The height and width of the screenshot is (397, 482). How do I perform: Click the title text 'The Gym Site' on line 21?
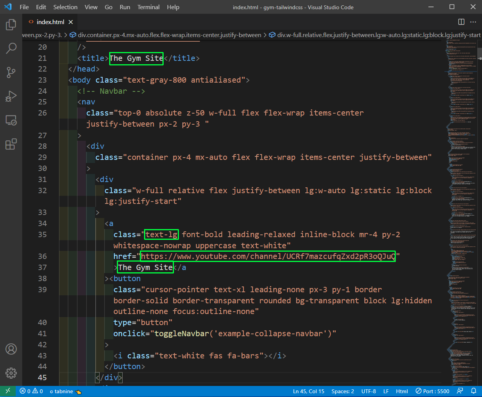tap(136, 58)
